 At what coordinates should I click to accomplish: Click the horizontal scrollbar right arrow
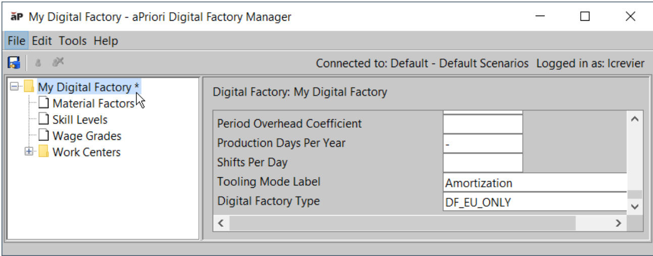tap(617, 223)
